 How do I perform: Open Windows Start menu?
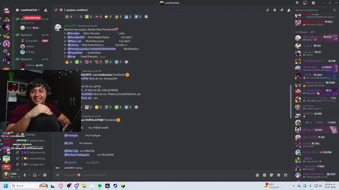[x=6, y=186]
